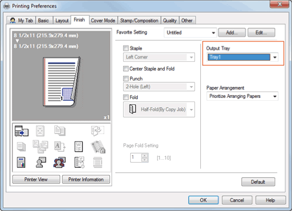
Task: Click the Printer Information button
Action: click(x=86, y=180)
